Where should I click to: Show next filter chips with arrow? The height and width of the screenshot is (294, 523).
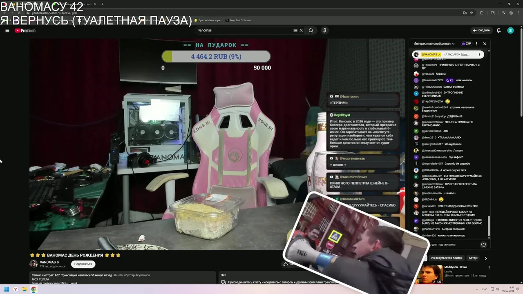pyautogui.click(x=485, y=258)
